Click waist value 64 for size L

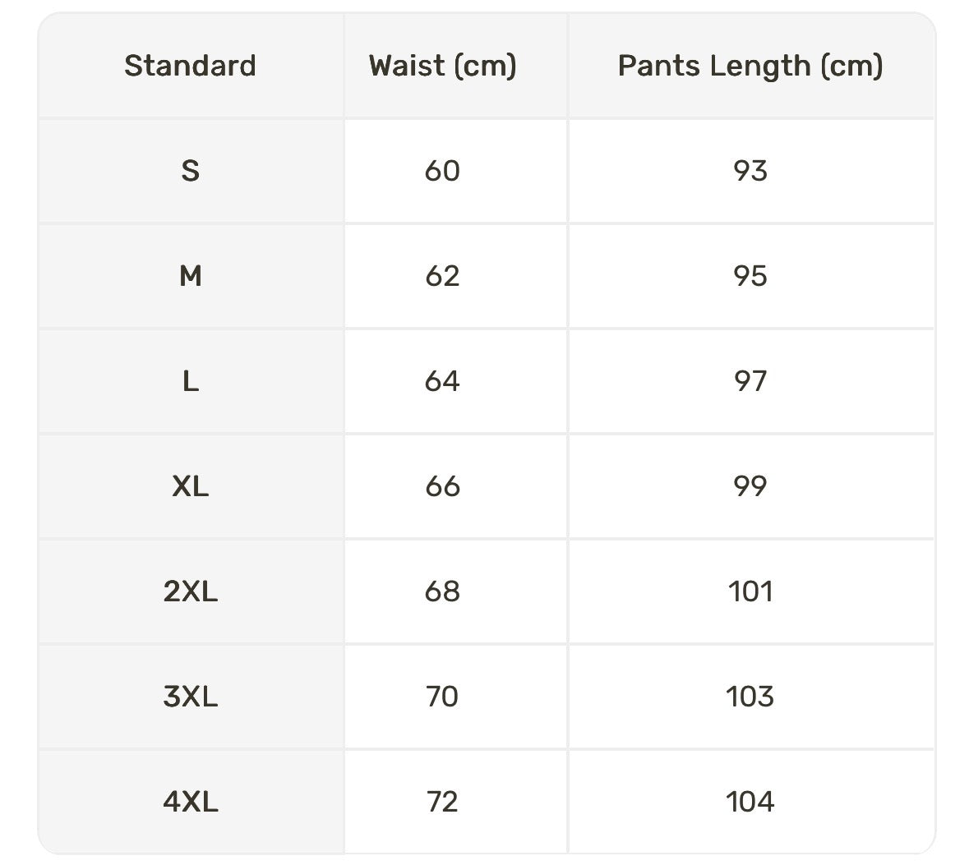click(x=442, y=381)
